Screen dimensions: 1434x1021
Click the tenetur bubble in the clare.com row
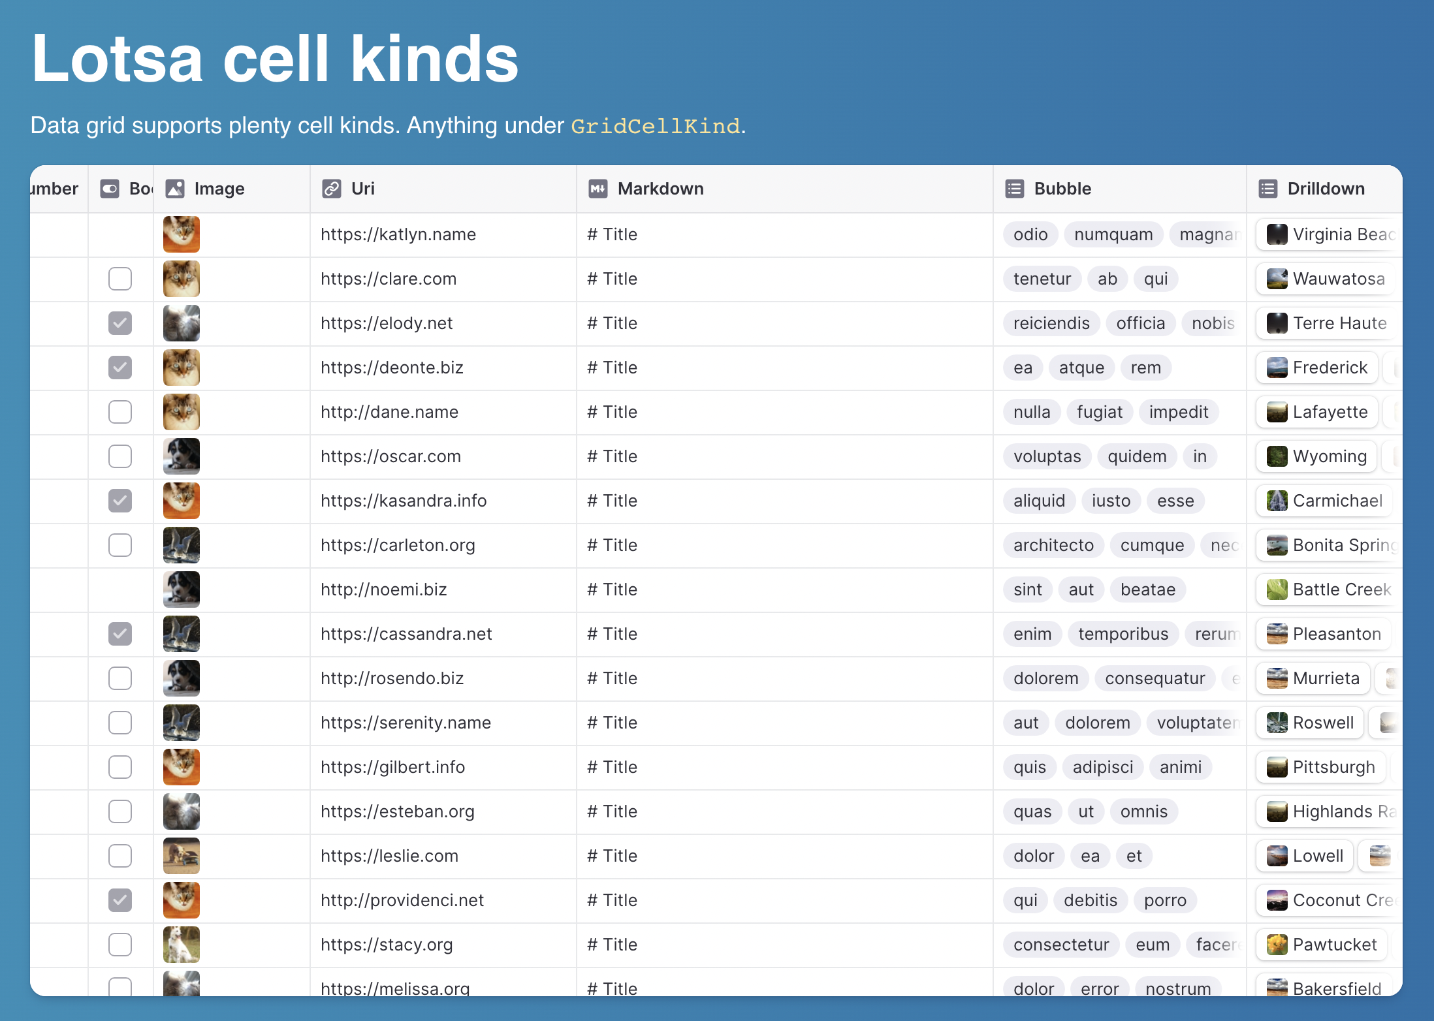pos(1042,279)
